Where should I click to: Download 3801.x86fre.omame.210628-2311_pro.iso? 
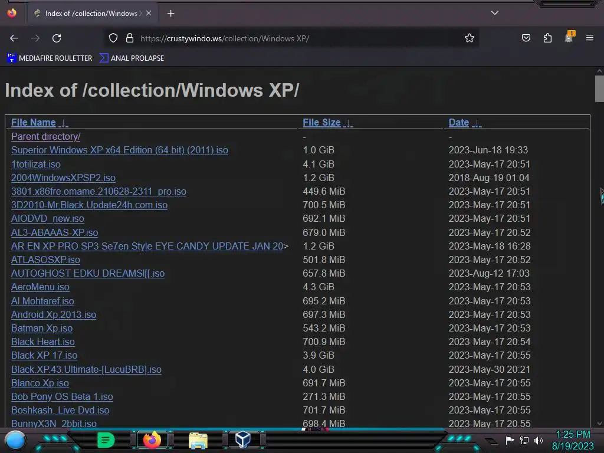pyautogui.click(x=99, y=192)
